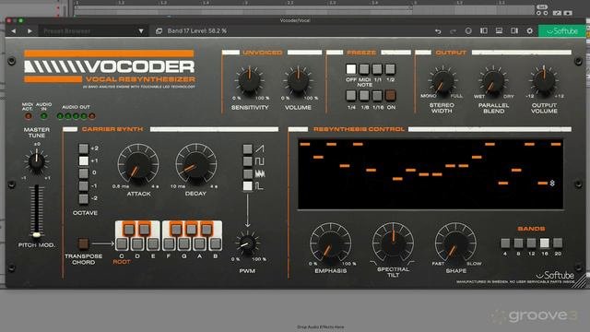Image resolution: width=590 pixels, height=332 pixels.
Task: Select the noise waveform button
Action: [x=248, y=173]
